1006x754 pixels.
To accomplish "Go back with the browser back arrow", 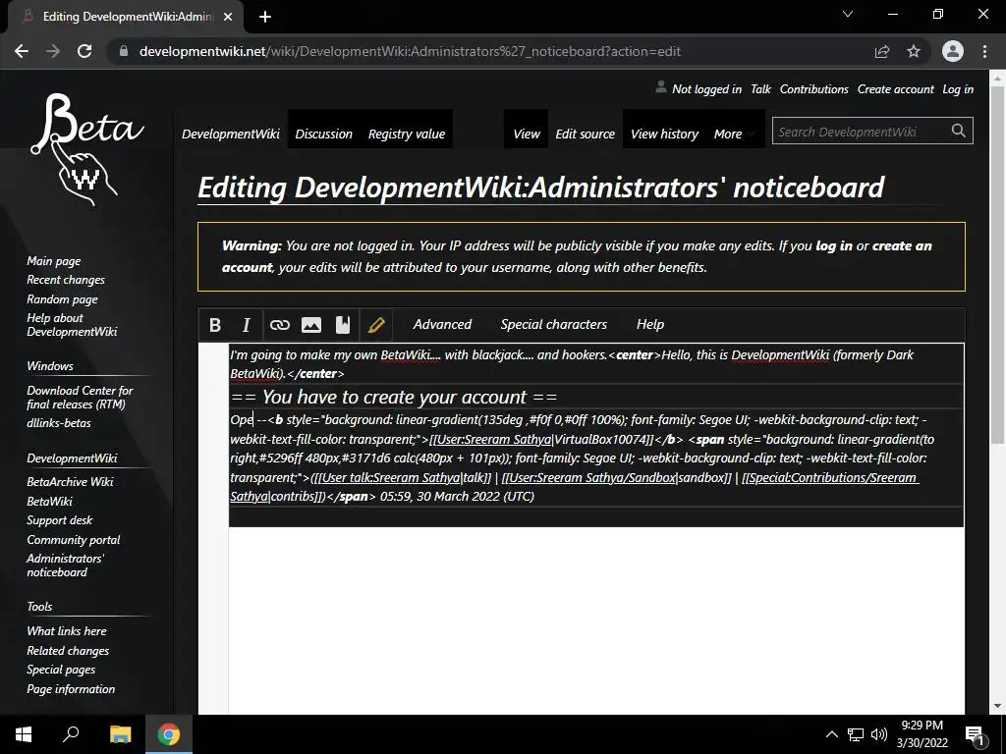I will coord(22,51).
